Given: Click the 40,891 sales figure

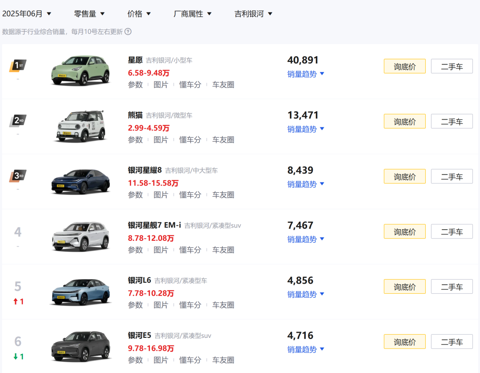Looking at the screenshot, I should [303, 60].
